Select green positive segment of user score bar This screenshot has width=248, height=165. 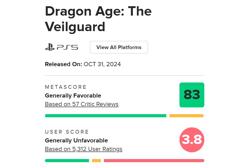[67, 161]
